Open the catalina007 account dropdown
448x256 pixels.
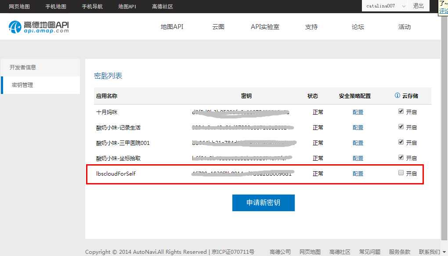click(x=386, y=6)
